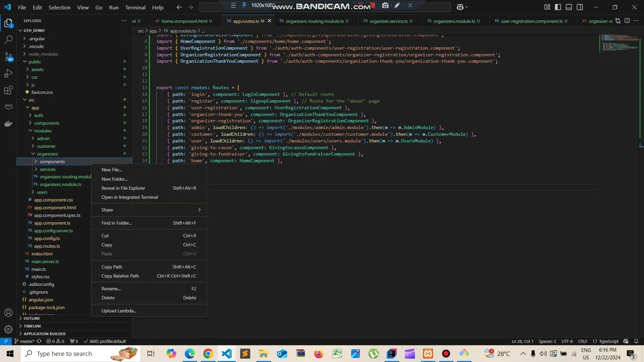644x362 pixels.
Task: Expand the auth folder
Action: point(74,115)
